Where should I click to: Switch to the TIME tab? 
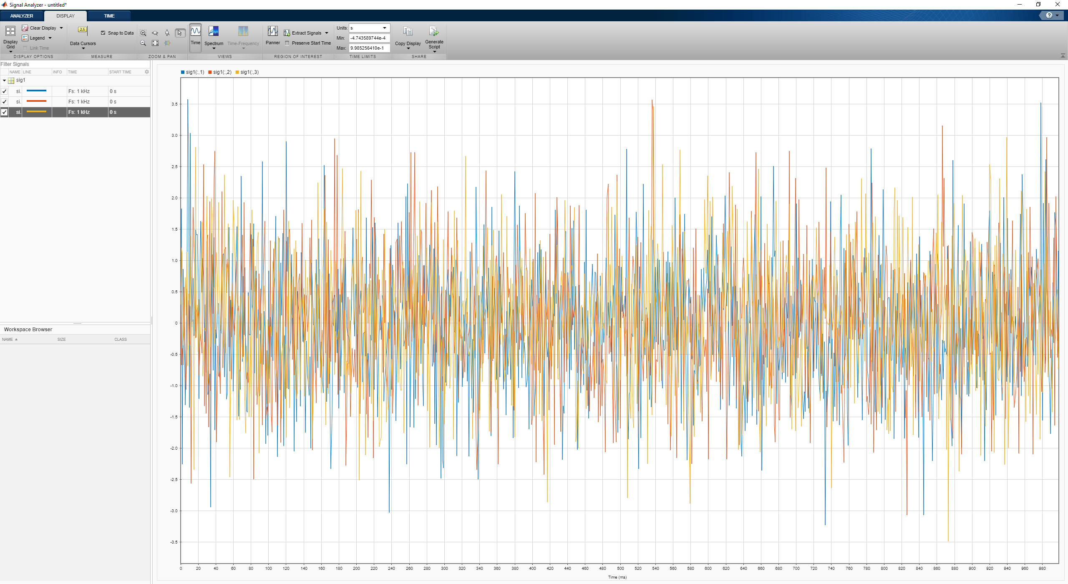tap(109, 16)
